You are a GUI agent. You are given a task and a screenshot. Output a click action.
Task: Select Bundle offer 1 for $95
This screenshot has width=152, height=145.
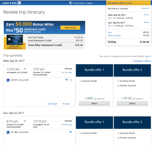(94, 103)
